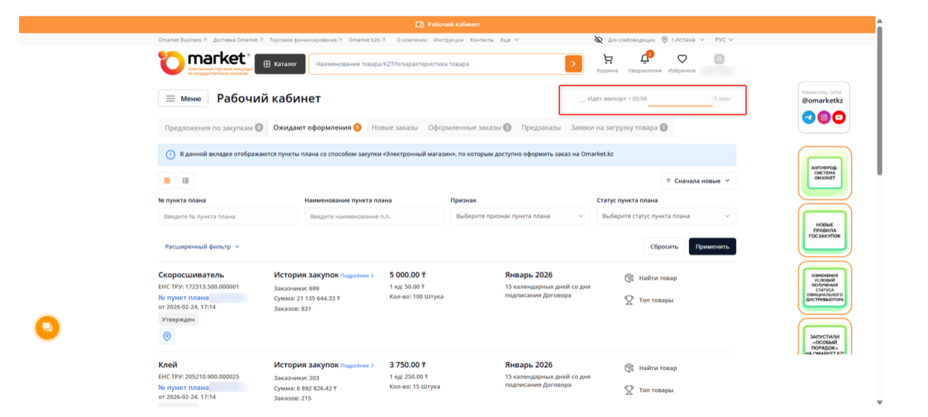
Task: Switch to table list view
Action: (185, 181)
